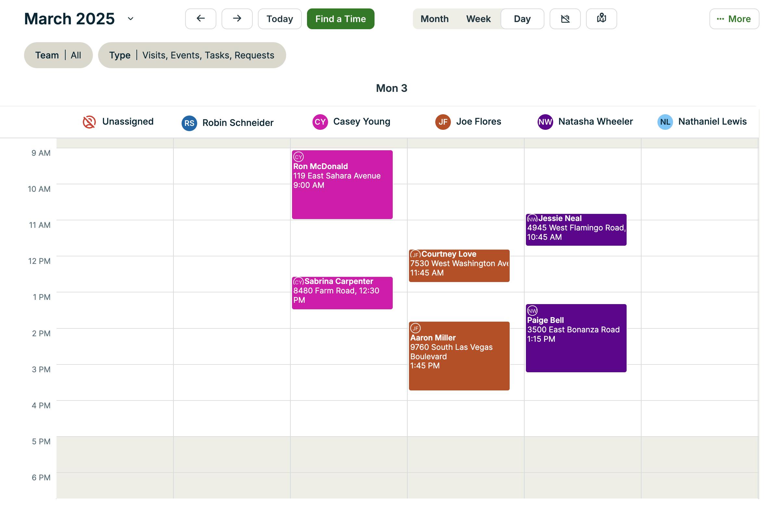Image resolution: width=777 pixels, height=505 pixels.
Task: Switch to Week view
Action: click(478, 19)
